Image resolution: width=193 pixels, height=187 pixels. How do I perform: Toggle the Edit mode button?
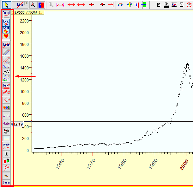pos(6,23)
